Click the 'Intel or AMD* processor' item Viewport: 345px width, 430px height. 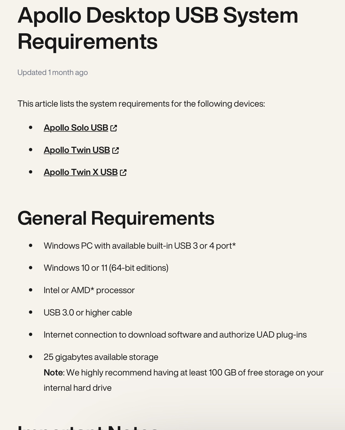(89, 290)
